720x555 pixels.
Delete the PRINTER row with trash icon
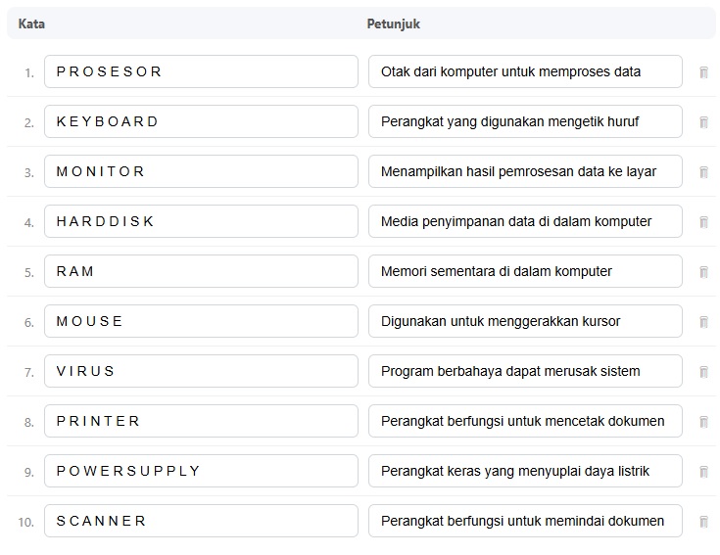[703, 422]
